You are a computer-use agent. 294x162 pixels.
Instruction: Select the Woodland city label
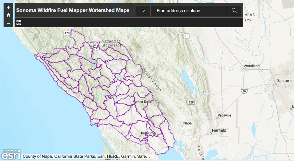pos(252,66)
